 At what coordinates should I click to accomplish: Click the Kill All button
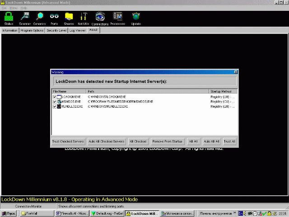[193, 142]
